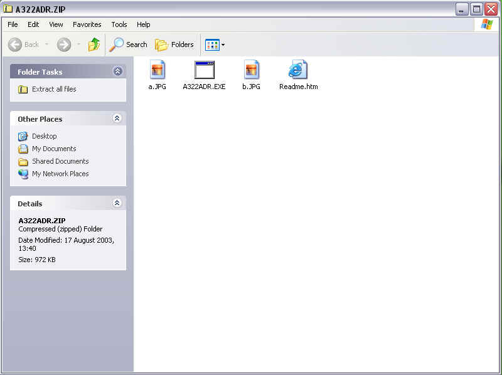
Task: Select the Readme.htm file icon
Action: tap(298, 70)
